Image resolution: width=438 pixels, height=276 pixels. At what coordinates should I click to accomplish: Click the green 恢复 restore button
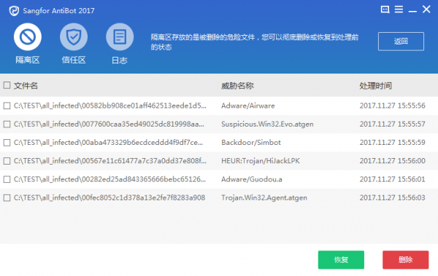341,260
